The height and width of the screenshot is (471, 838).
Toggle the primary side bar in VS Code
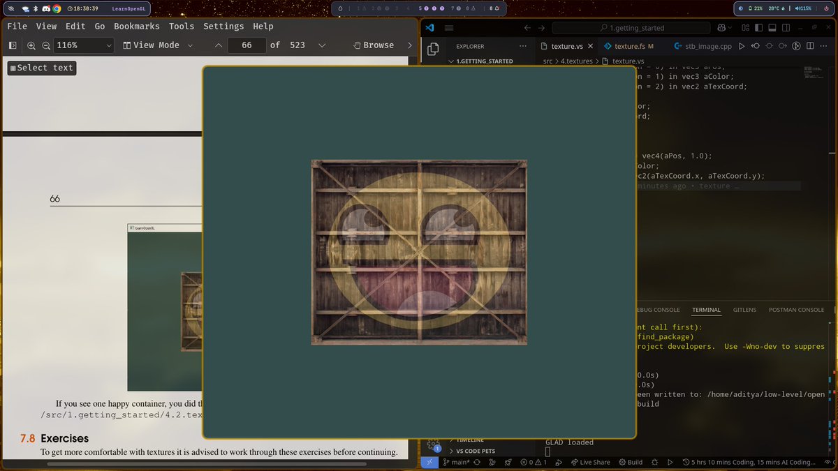pyautogui.click(x=758, y=28)
